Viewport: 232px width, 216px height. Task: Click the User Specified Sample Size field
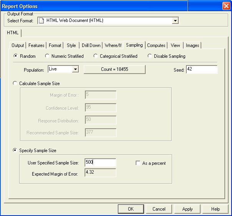pos(100,162)
